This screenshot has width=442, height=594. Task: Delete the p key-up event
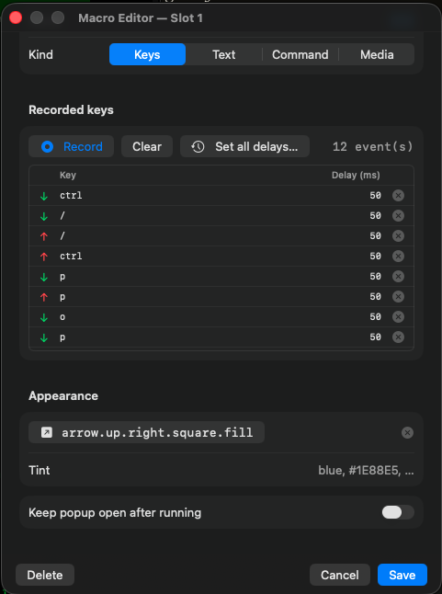pos(398,297)
